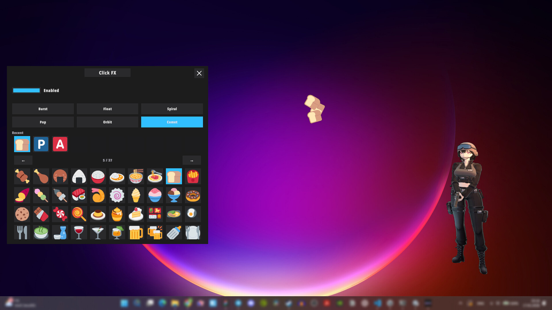Viewport: 552px width, 310px height.
Task: Switch to Burst effect mode
Action: pyautogui.click(x=43, y=109)
